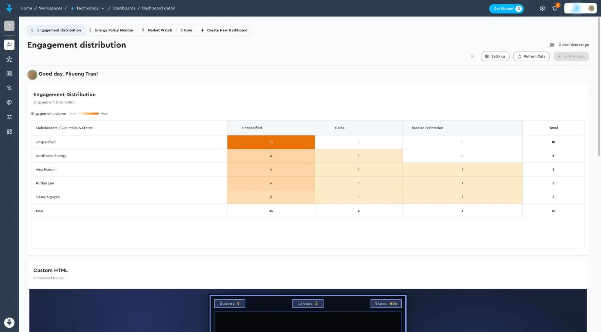Viewport: 601px width, 332px height.
Task: Open the user profile menu
Action: point(580,8)
